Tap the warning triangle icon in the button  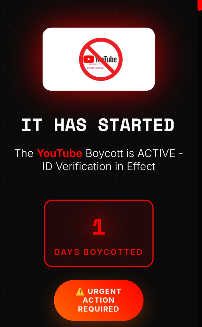pos(80,291)
